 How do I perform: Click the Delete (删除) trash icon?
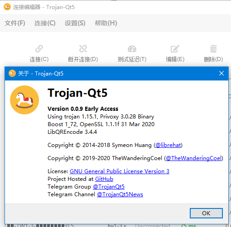pos(213,49)
